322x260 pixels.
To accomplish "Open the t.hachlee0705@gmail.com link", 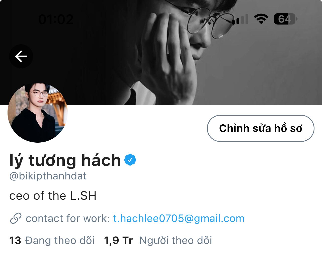I will tap(179, 218).
